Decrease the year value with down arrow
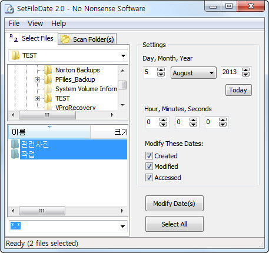 pos(245,74)
